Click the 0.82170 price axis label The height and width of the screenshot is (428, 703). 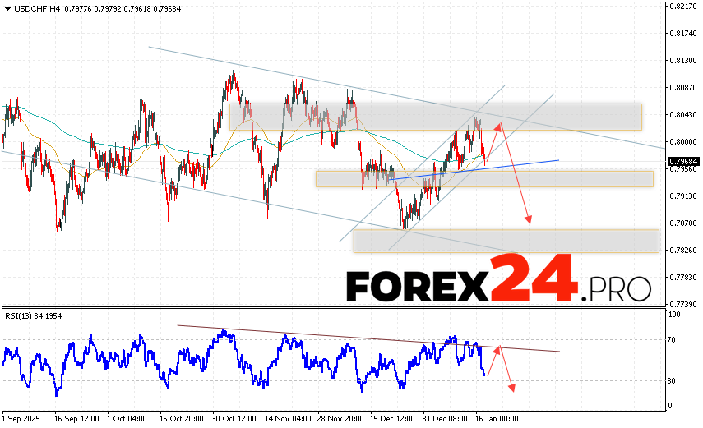point(682,7)
